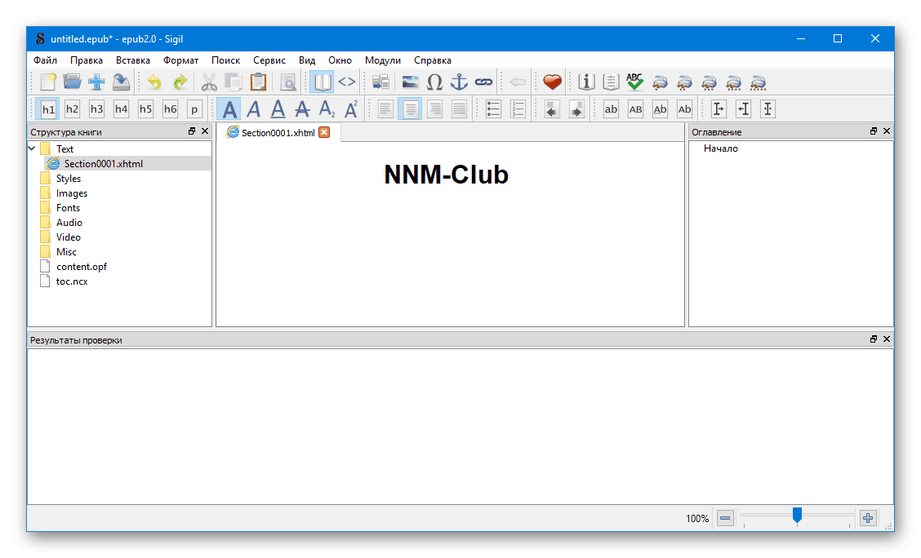The height and width of the screenshot is (558, 921).
Task: Toggle superscript formatting
Action: click(351, 109)
